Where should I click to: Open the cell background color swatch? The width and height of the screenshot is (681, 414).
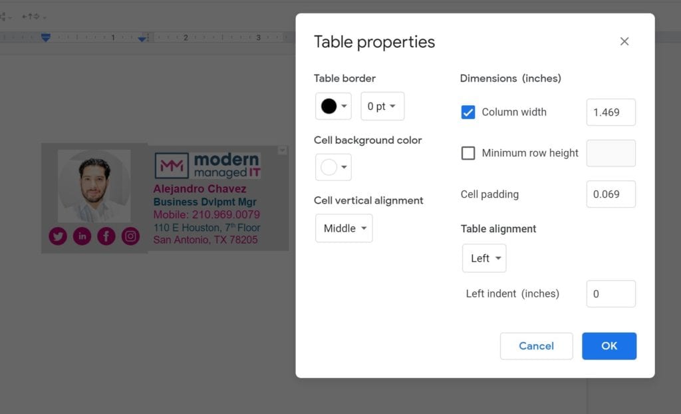333,167
